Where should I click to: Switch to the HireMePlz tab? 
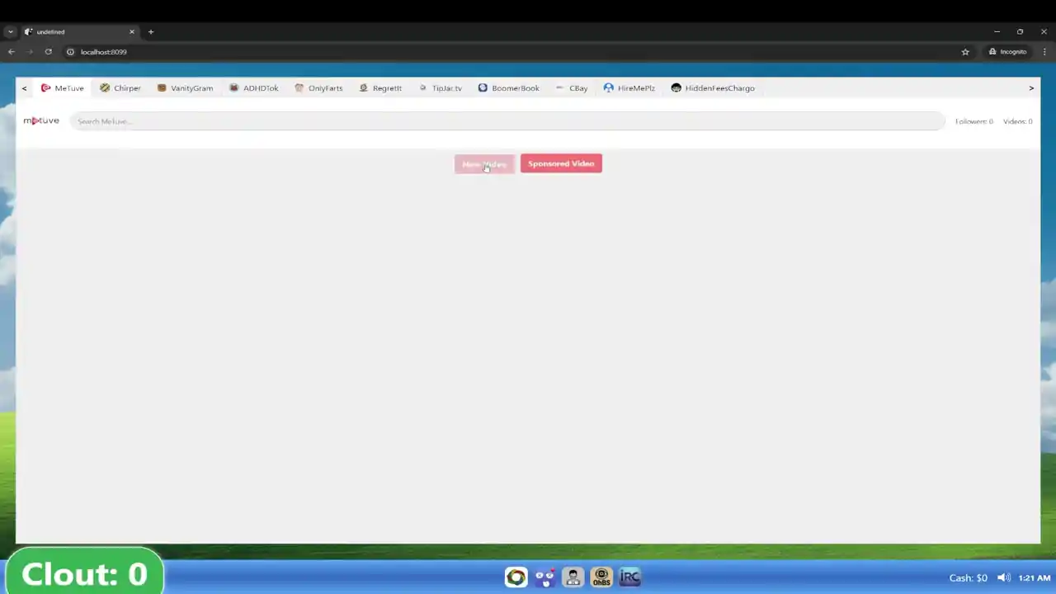[629, 88]
